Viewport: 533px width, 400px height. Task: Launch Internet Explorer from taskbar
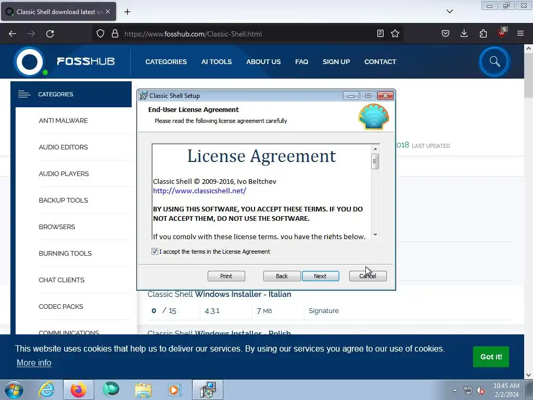[46, 390]
